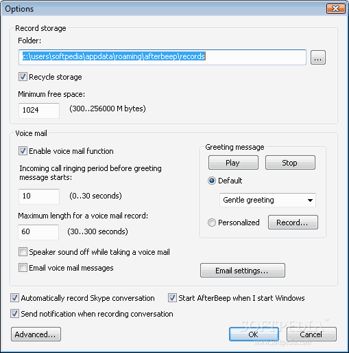Confirm options with the OK button
The image size is (349, 353).
point(254,334)
